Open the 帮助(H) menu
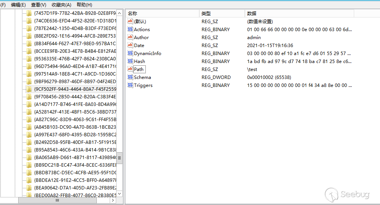Viewport: 380px width, 205px height. click(x=84, y=5)
